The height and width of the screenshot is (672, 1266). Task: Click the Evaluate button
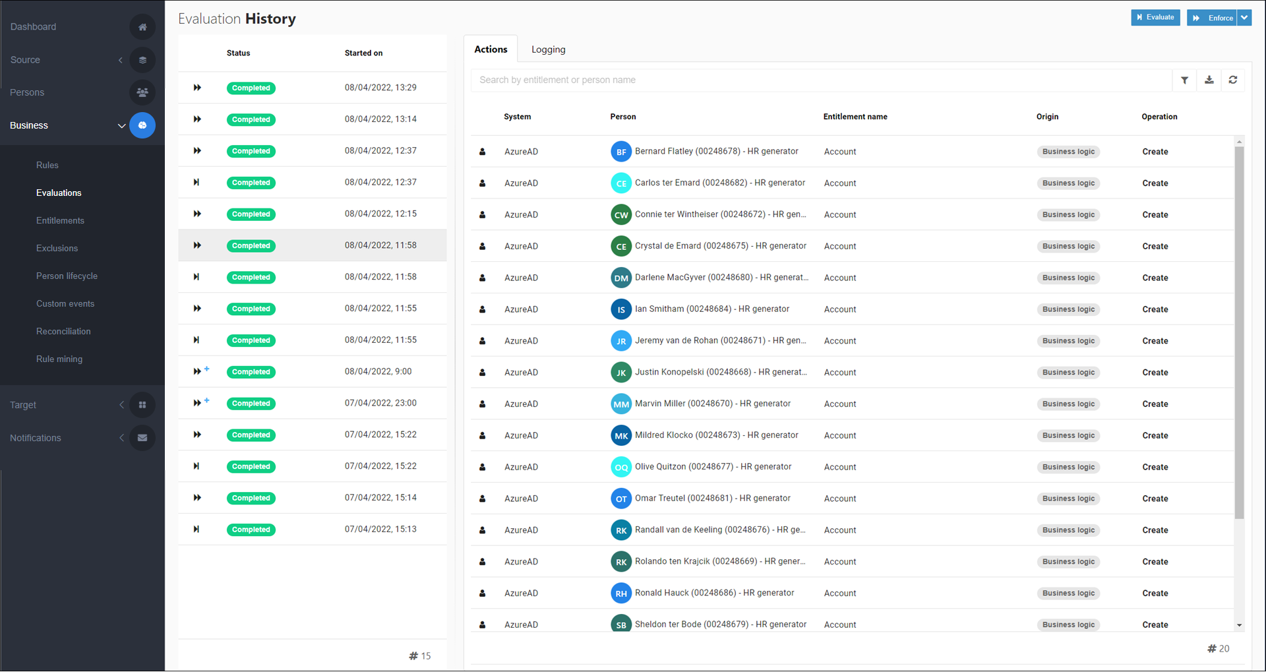click(1155, 18)
